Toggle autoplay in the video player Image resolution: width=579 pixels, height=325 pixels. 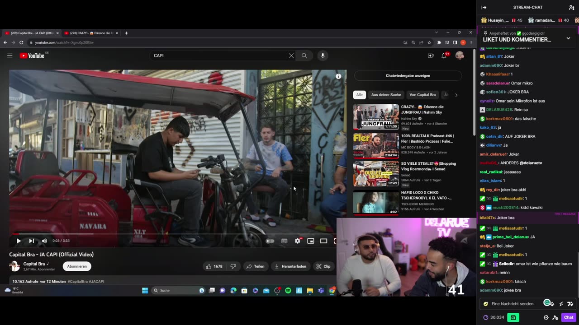pyautogui.click(x=270, y=241)
